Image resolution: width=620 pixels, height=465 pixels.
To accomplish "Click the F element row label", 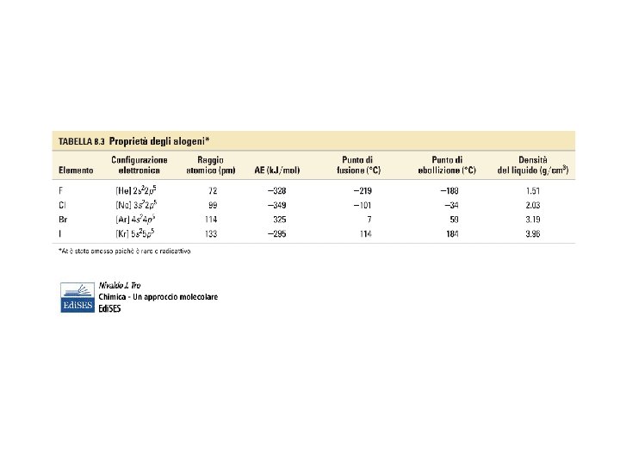I will 62,189.
